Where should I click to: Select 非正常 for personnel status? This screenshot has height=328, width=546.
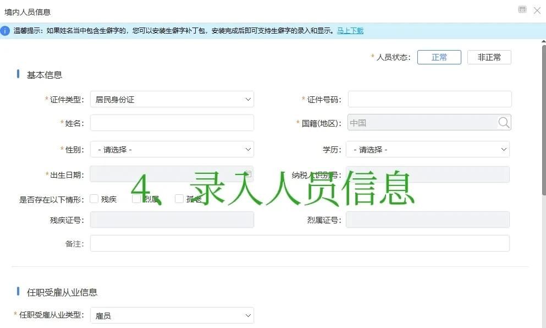pos(489,57)
